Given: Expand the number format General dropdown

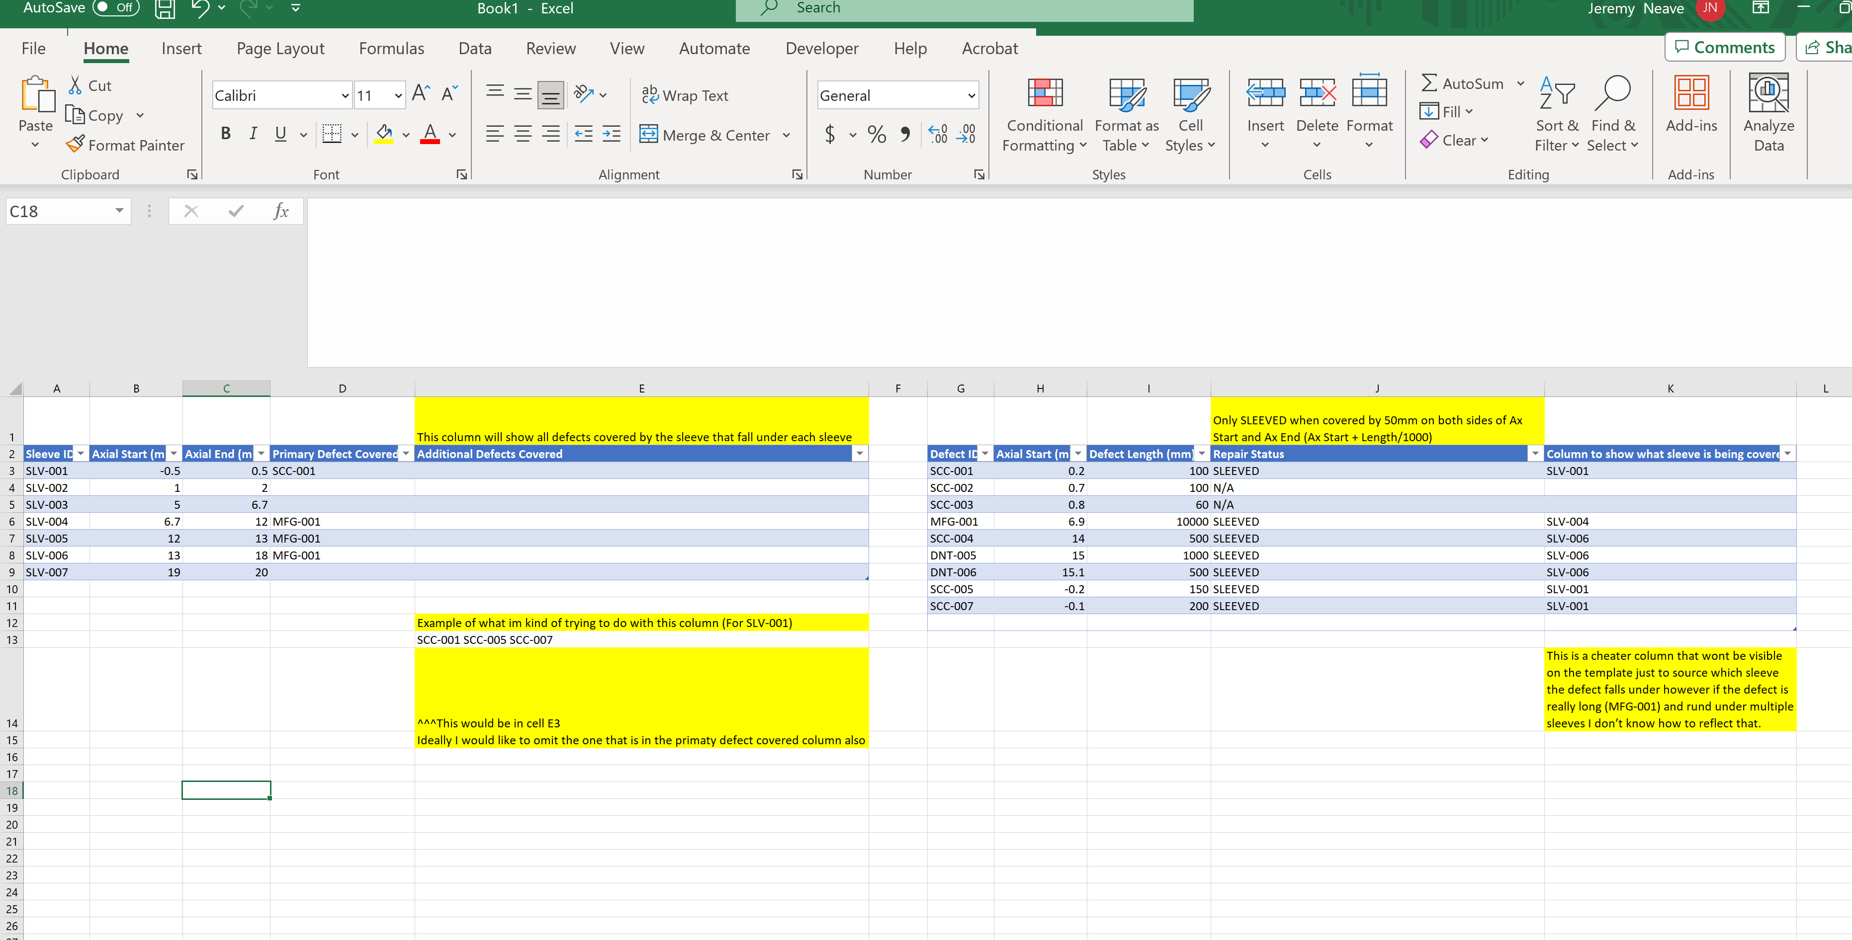Looking at the screenshot, I should pos(971,95).
